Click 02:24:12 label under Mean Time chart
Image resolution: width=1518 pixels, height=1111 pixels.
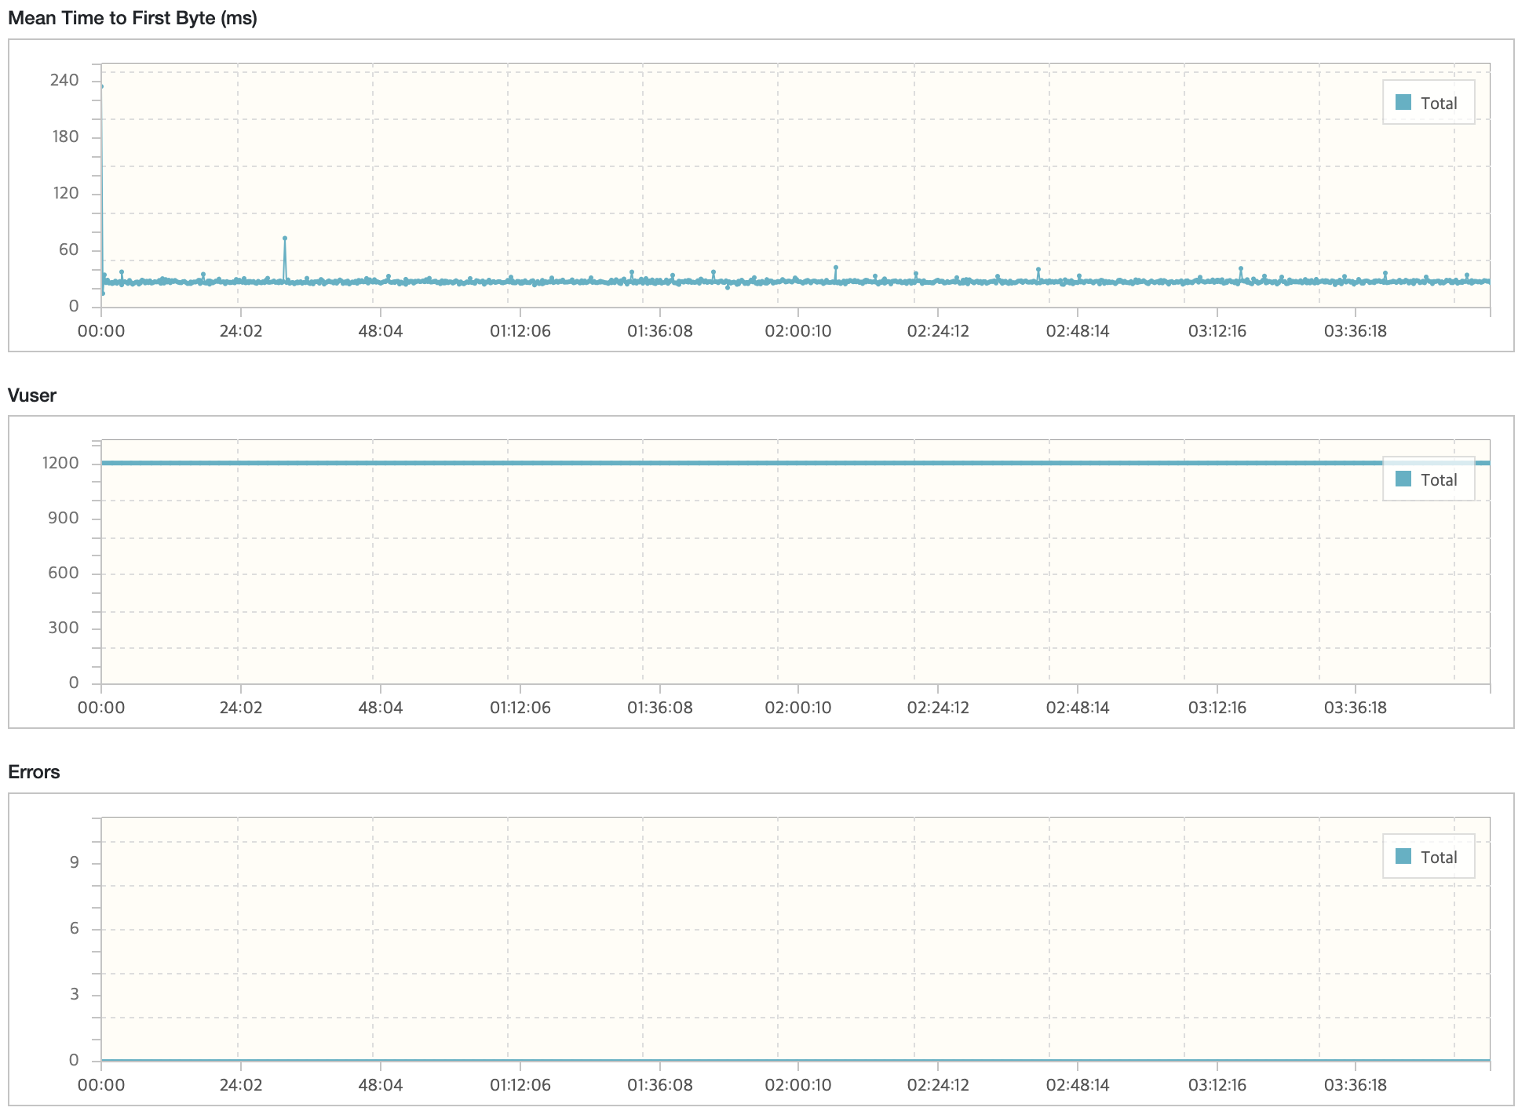point(938,331)
